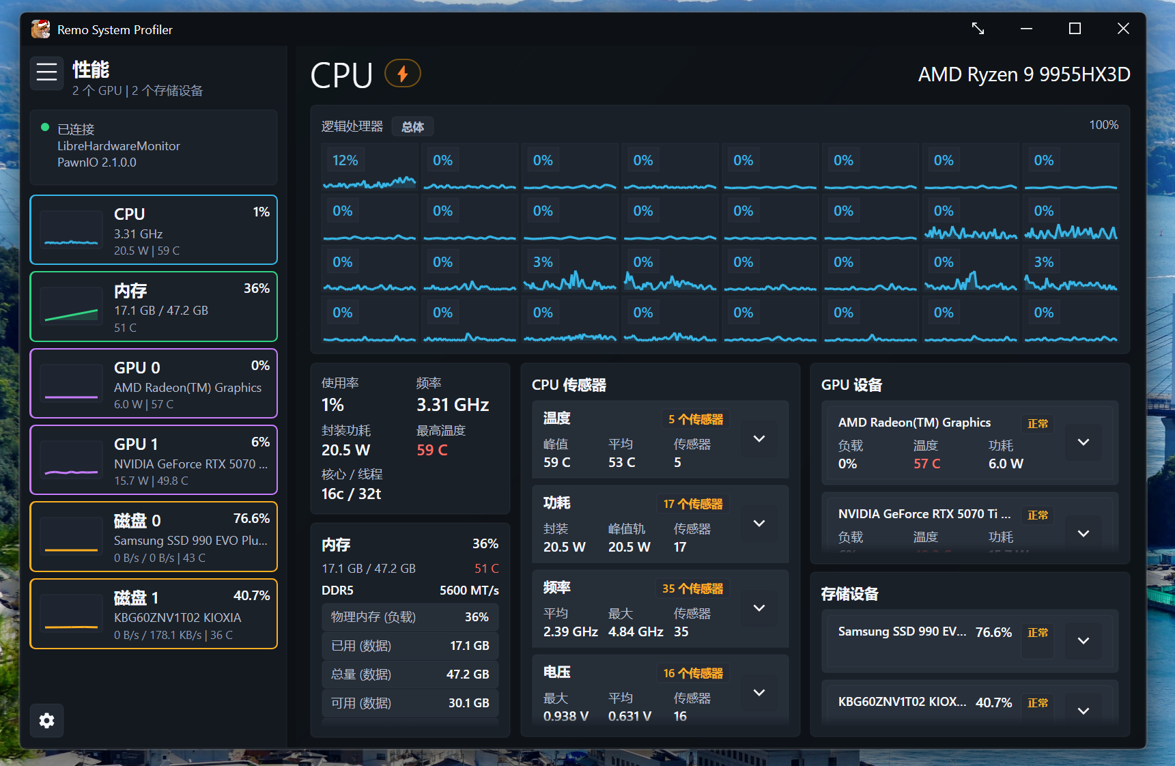Viewport: 1175px width, 766px height.
Task: Click the 57 C Radeon temperature value
Action: (x=926, y=464)
